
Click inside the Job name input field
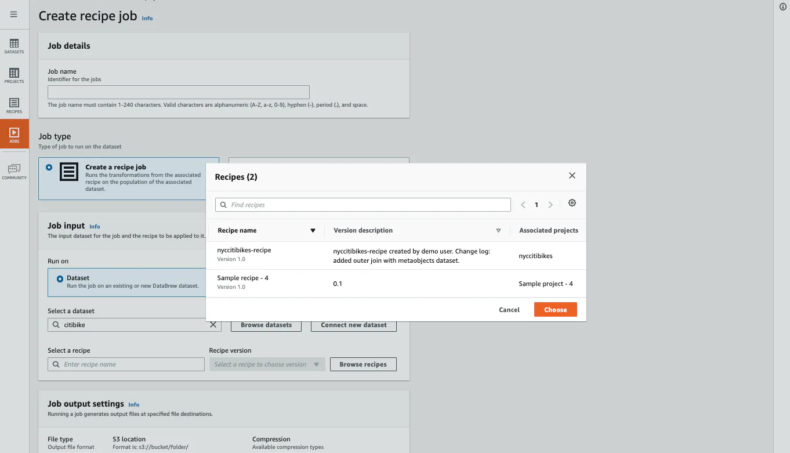[178, 92]
